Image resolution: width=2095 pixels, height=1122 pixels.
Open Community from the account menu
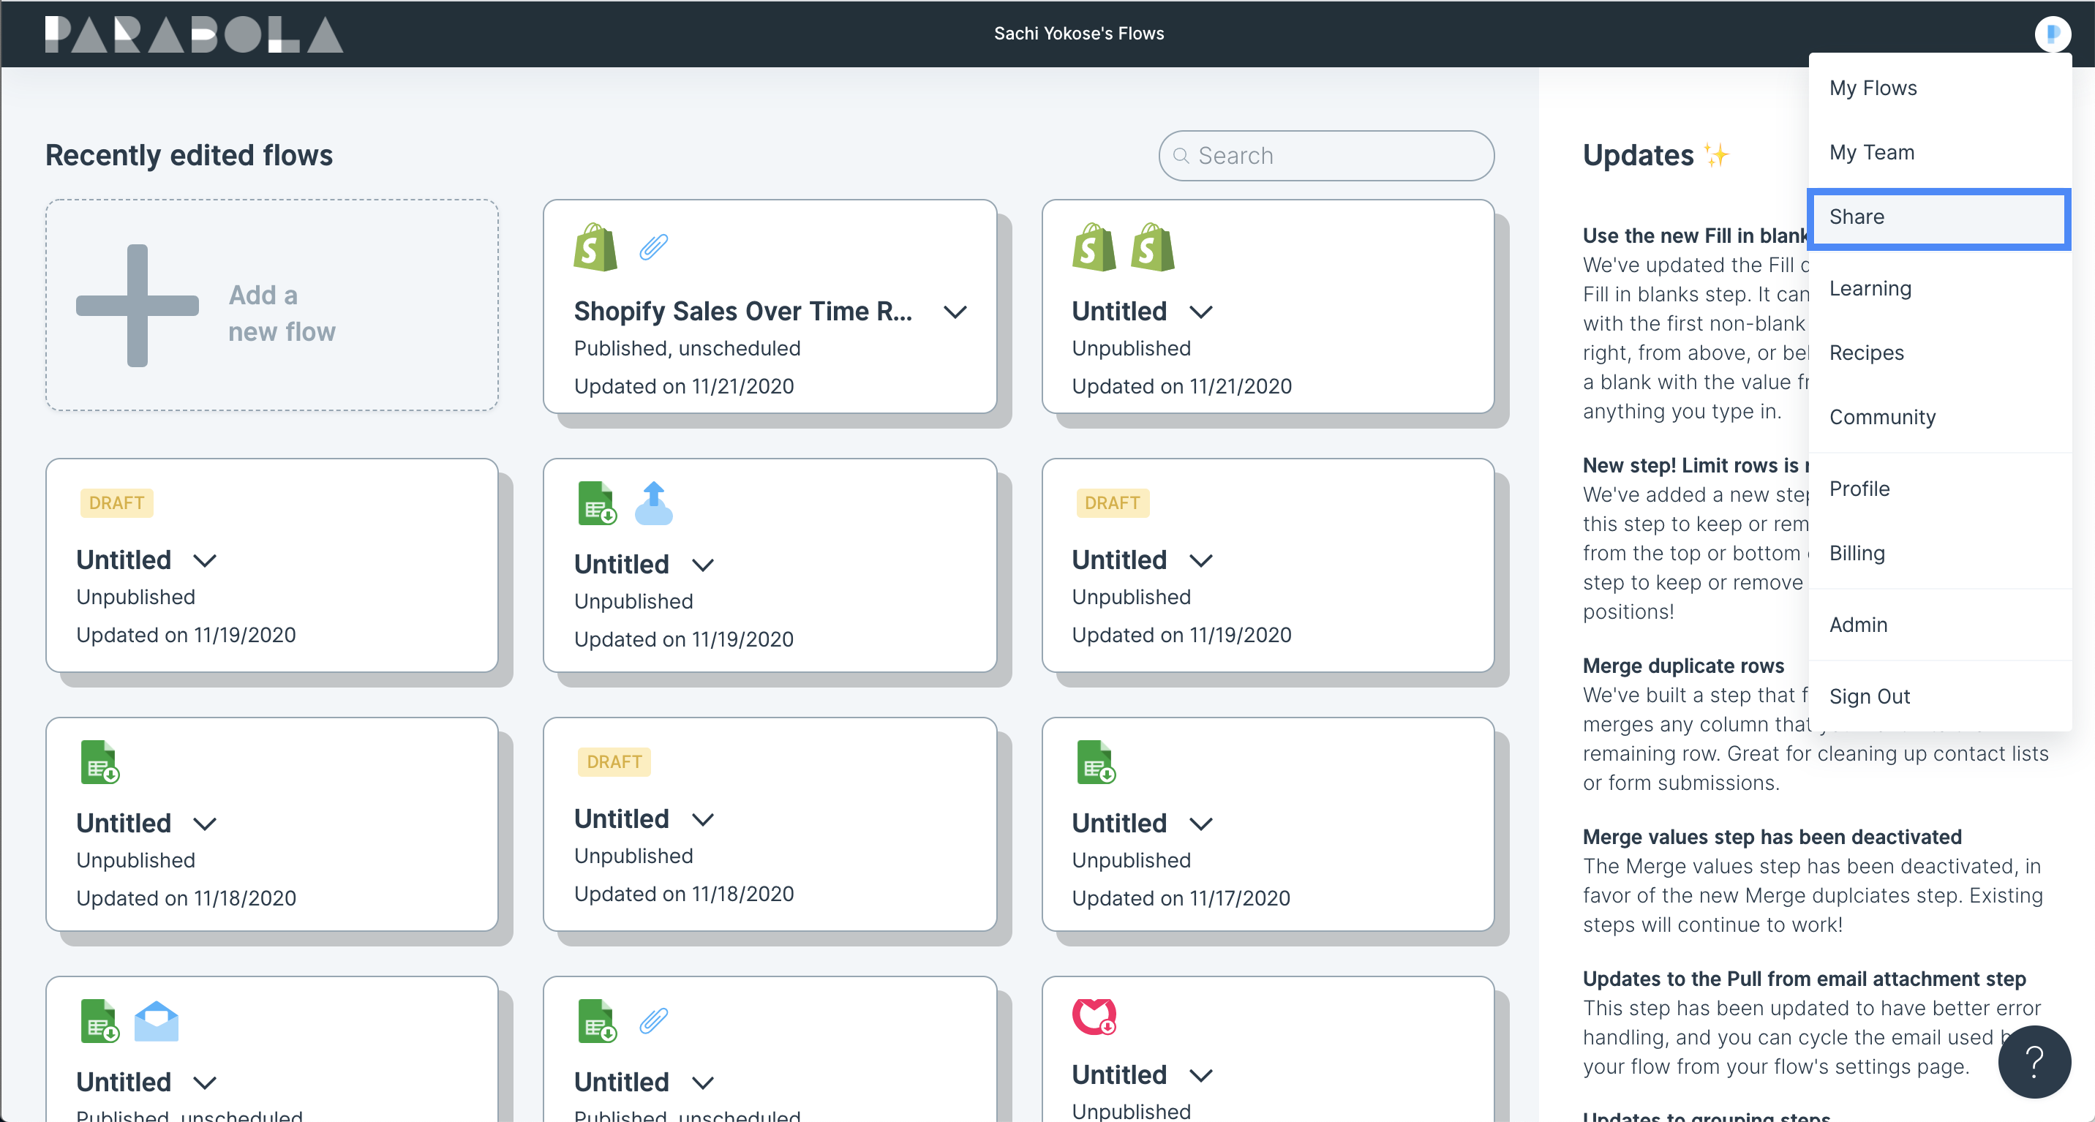(x=1940, y=417)
